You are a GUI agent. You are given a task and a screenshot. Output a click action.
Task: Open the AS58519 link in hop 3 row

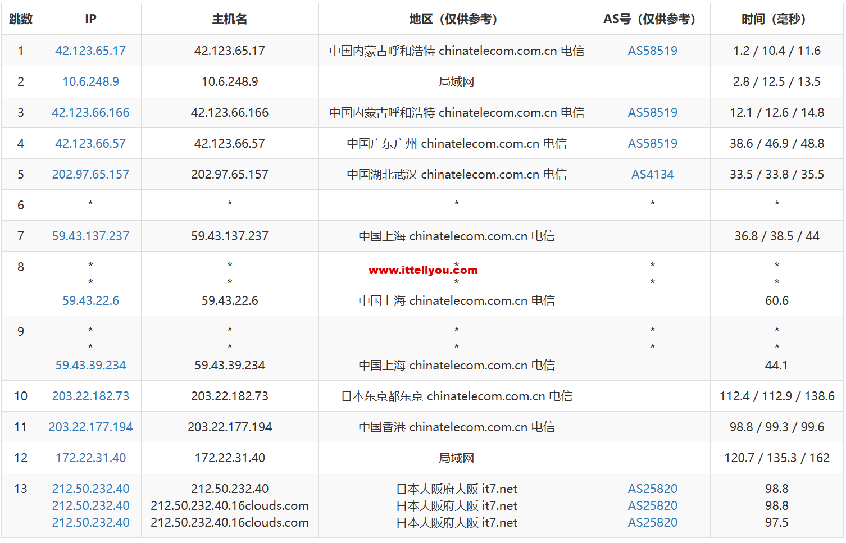(x=652, y=112)
